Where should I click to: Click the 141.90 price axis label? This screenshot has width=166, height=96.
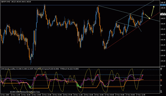pyautogui.click(x=163, y=40)
